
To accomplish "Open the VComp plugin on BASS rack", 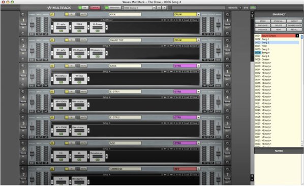I will point(79,79).
